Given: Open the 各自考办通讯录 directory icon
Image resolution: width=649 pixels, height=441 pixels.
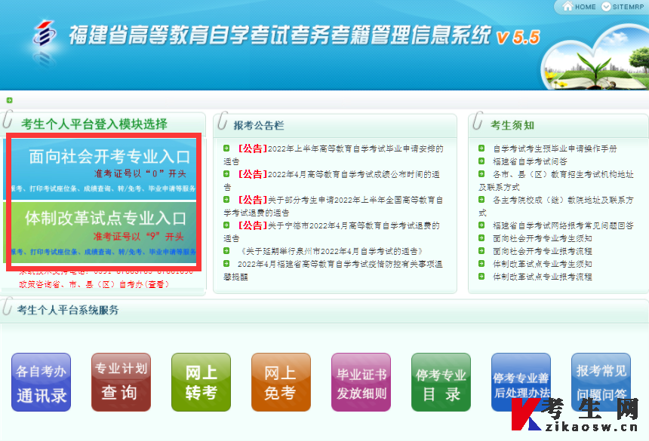Looking at the screenshot, I should pyautogui.click(x=41, y=382).
